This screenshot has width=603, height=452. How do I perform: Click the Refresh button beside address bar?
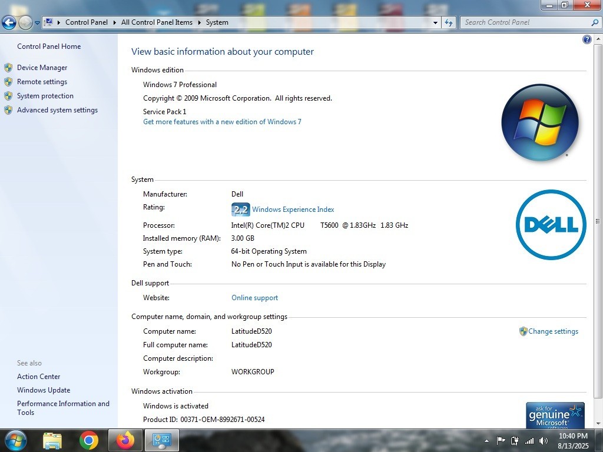(x=448, y=23)
